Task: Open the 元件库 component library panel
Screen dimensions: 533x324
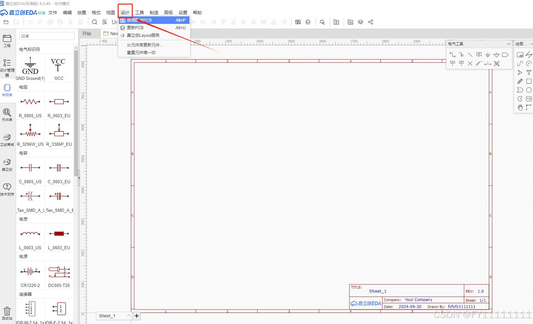Action: pyautogui.click(x=7, y=115)
